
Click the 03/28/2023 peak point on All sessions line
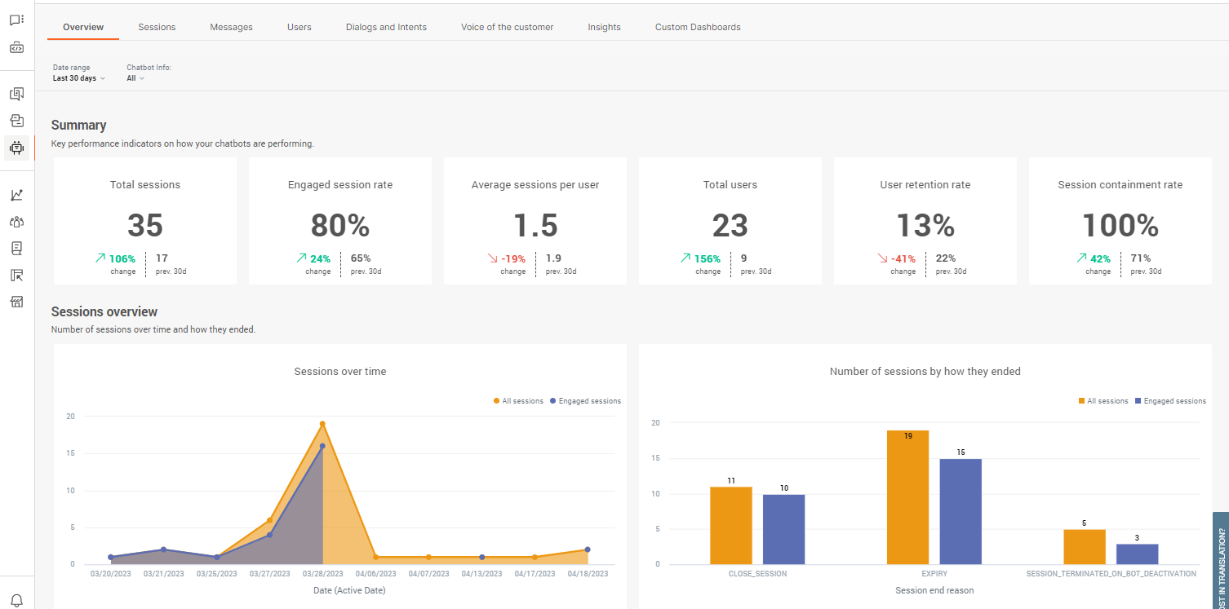pos(322,424)
